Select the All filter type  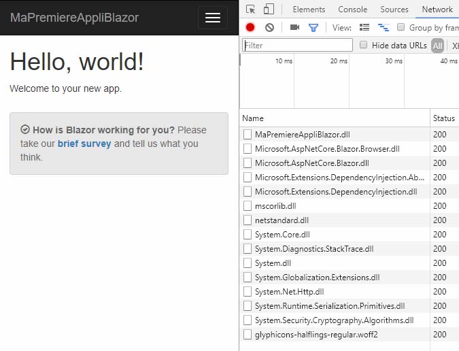(437, 46)
